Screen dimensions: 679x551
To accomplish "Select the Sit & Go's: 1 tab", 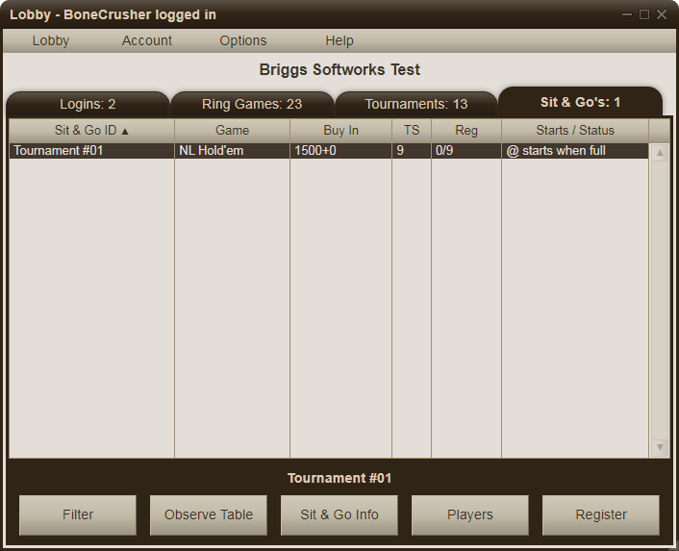I will coord(580,102).
